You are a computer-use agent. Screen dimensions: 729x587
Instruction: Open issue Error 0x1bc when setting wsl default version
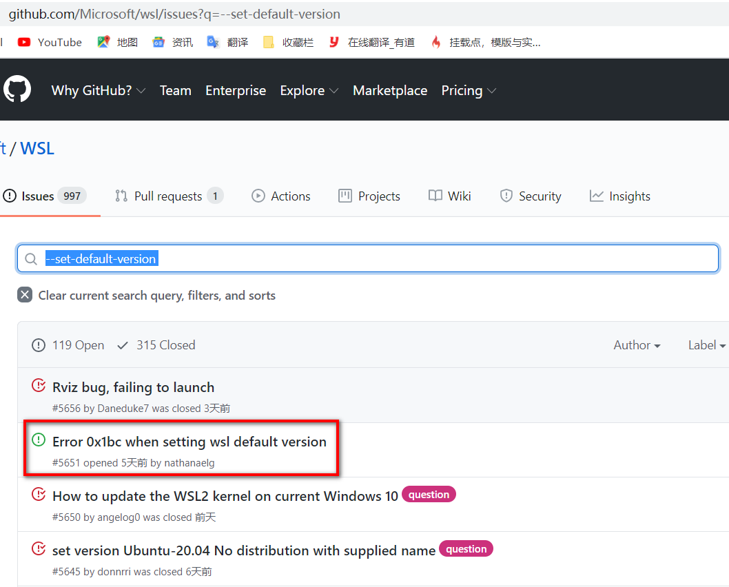[x=189, y=442]
